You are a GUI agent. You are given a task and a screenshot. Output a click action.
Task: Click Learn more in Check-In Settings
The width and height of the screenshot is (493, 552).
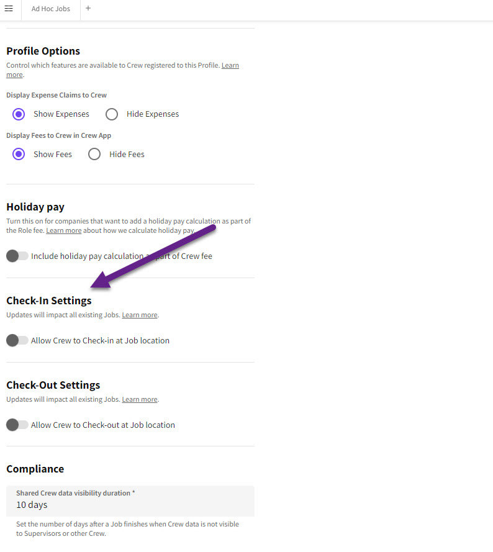click(140, 315)
